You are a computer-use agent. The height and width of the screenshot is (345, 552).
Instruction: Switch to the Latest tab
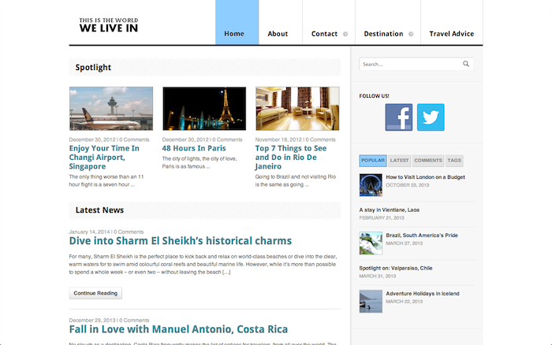click(x=399, y=161)
